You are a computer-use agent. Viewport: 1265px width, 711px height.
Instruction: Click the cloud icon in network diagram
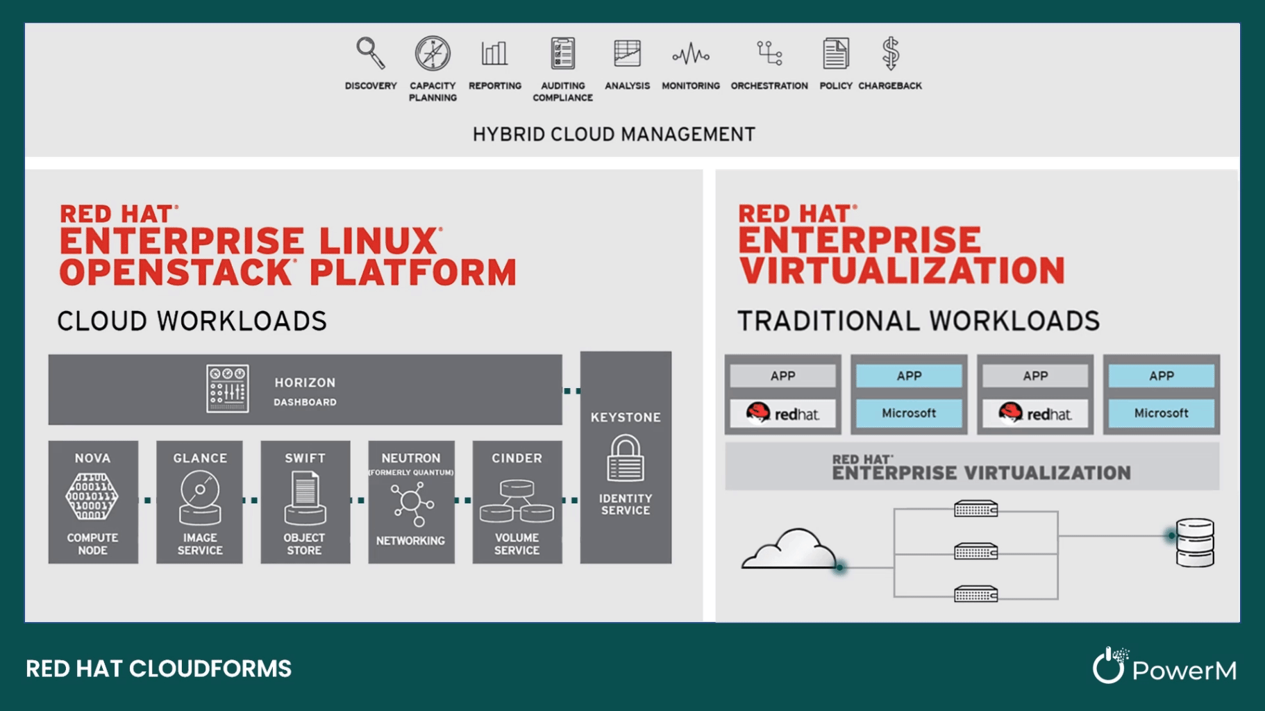[790, 549]
